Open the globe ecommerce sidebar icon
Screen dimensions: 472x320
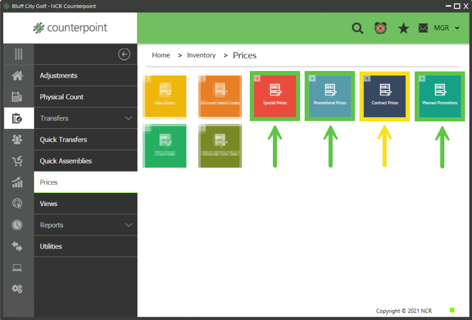coord(17,204)
